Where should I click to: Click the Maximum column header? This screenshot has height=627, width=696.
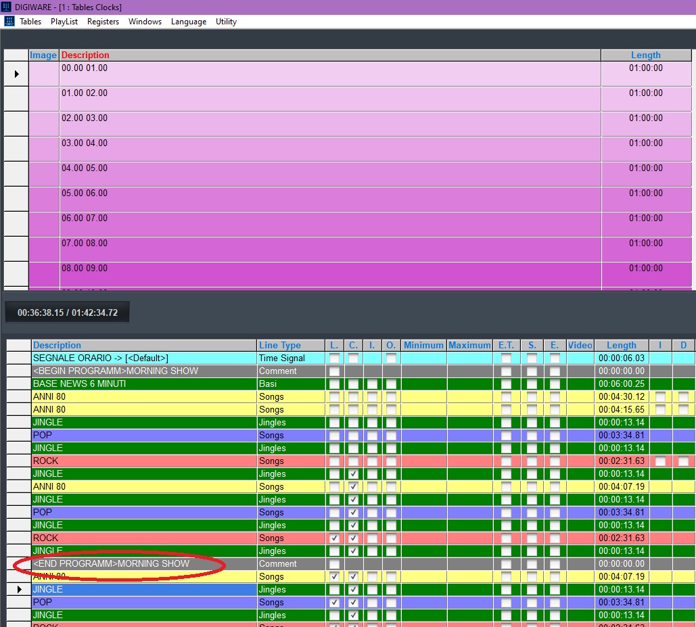pos(469,345)
